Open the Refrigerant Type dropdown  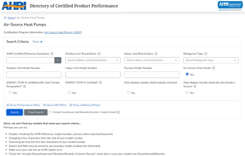tap(211, 60)
